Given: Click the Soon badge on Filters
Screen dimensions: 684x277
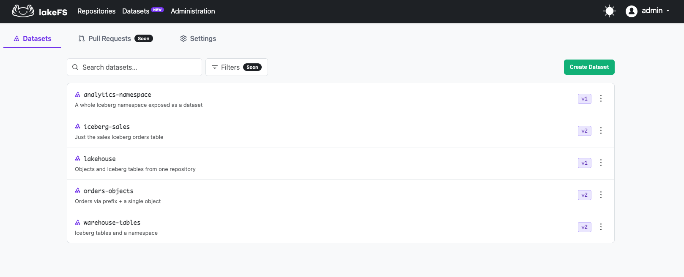Looking at the screenshot, I should click(252, 67).
